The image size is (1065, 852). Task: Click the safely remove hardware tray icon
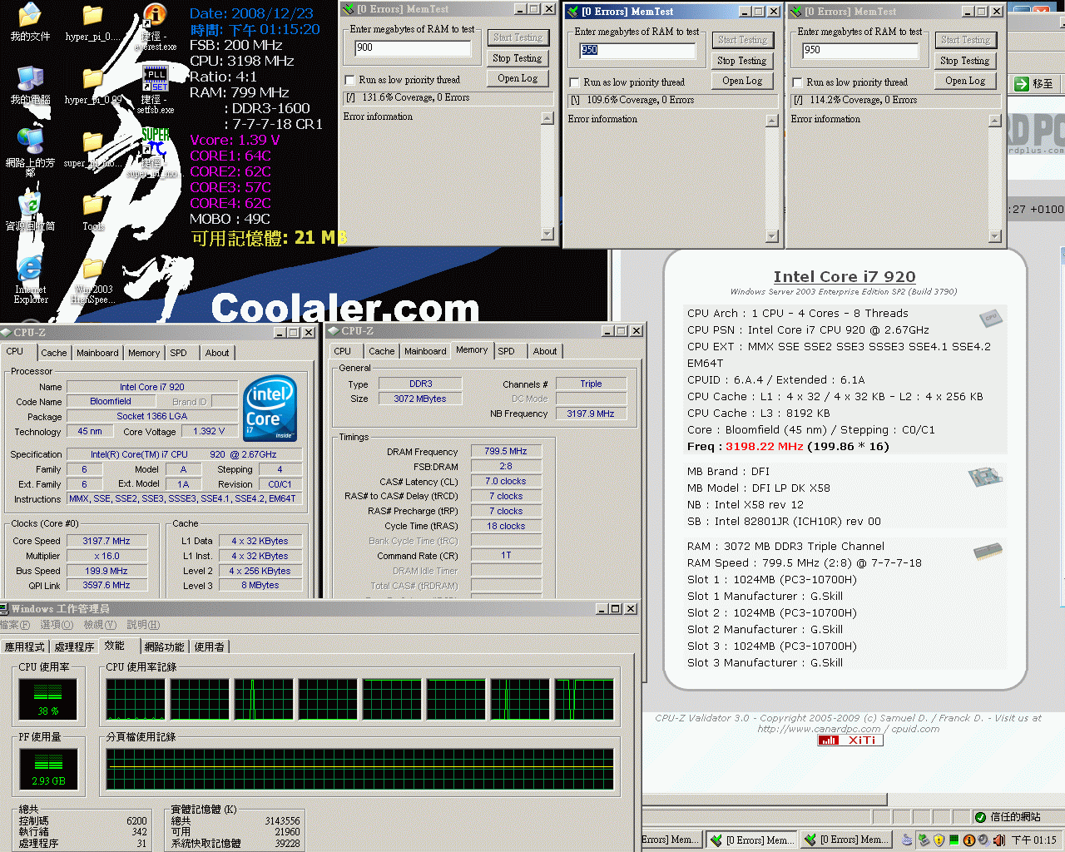(924, 840)
